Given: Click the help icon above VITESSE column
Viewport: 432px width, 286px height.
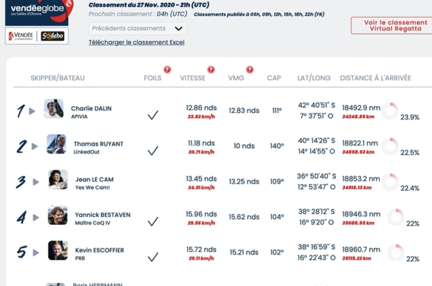Looking at the screenshot, I should (211, 69).
